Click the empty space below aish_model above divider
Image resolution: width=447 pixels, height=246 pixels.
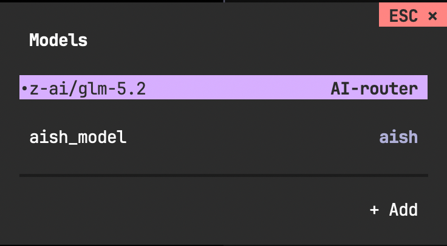click(x=223, y=162)
